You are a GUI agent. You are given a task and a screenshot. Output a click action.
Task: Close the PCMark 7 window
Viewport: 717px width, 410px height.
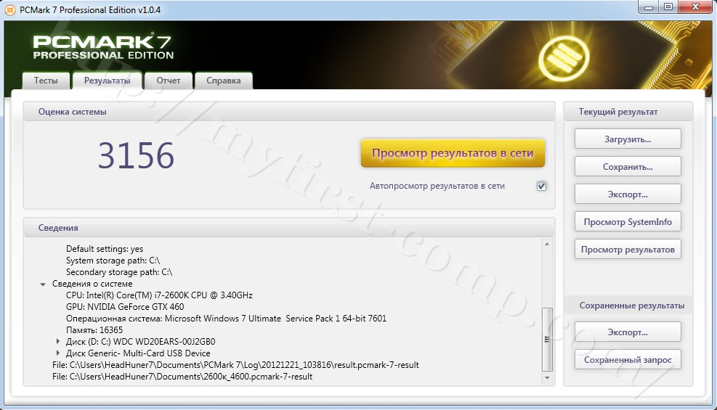point(695,7)
